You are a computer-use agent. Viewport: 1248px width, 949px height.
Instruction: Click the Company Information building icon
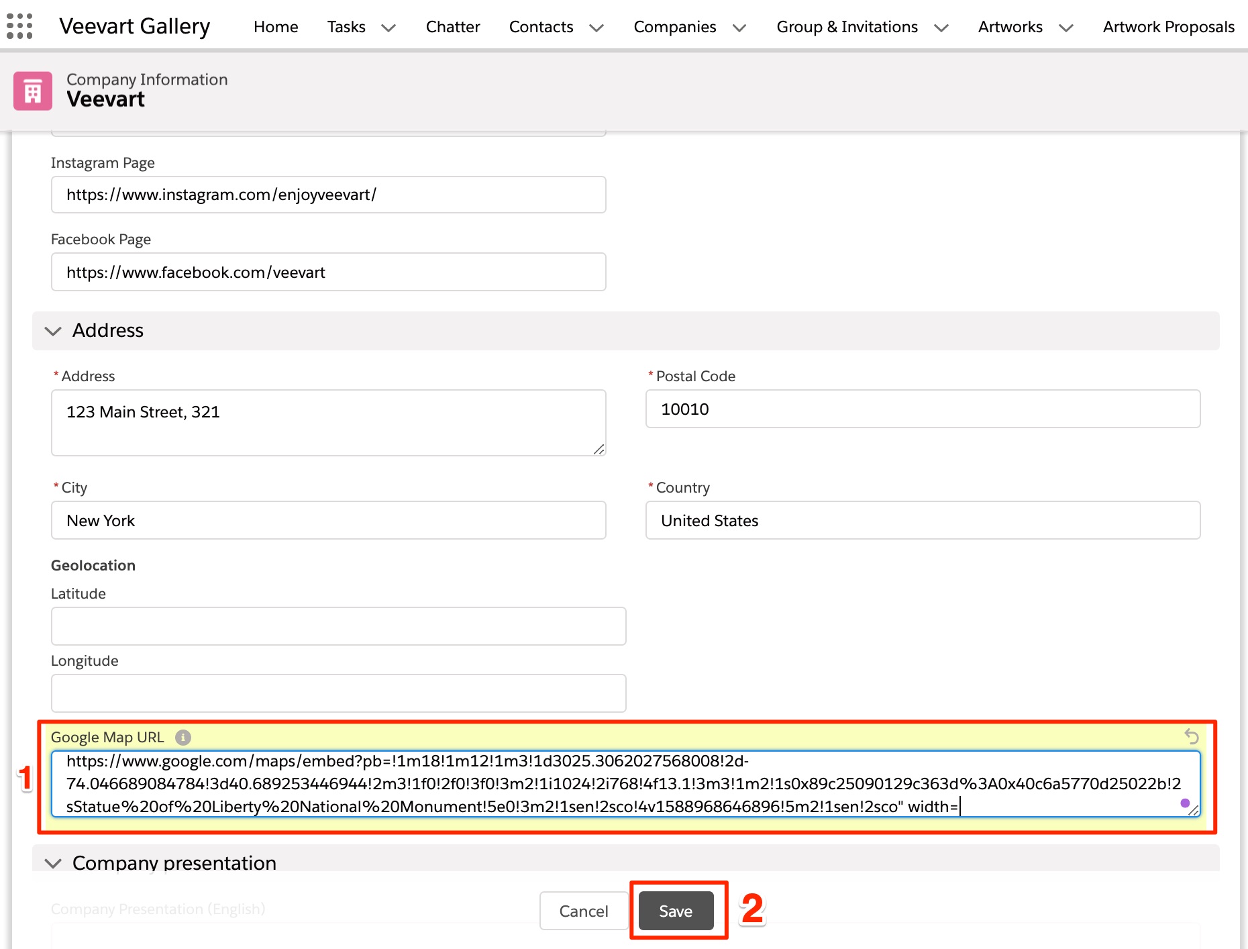[33, 91]
